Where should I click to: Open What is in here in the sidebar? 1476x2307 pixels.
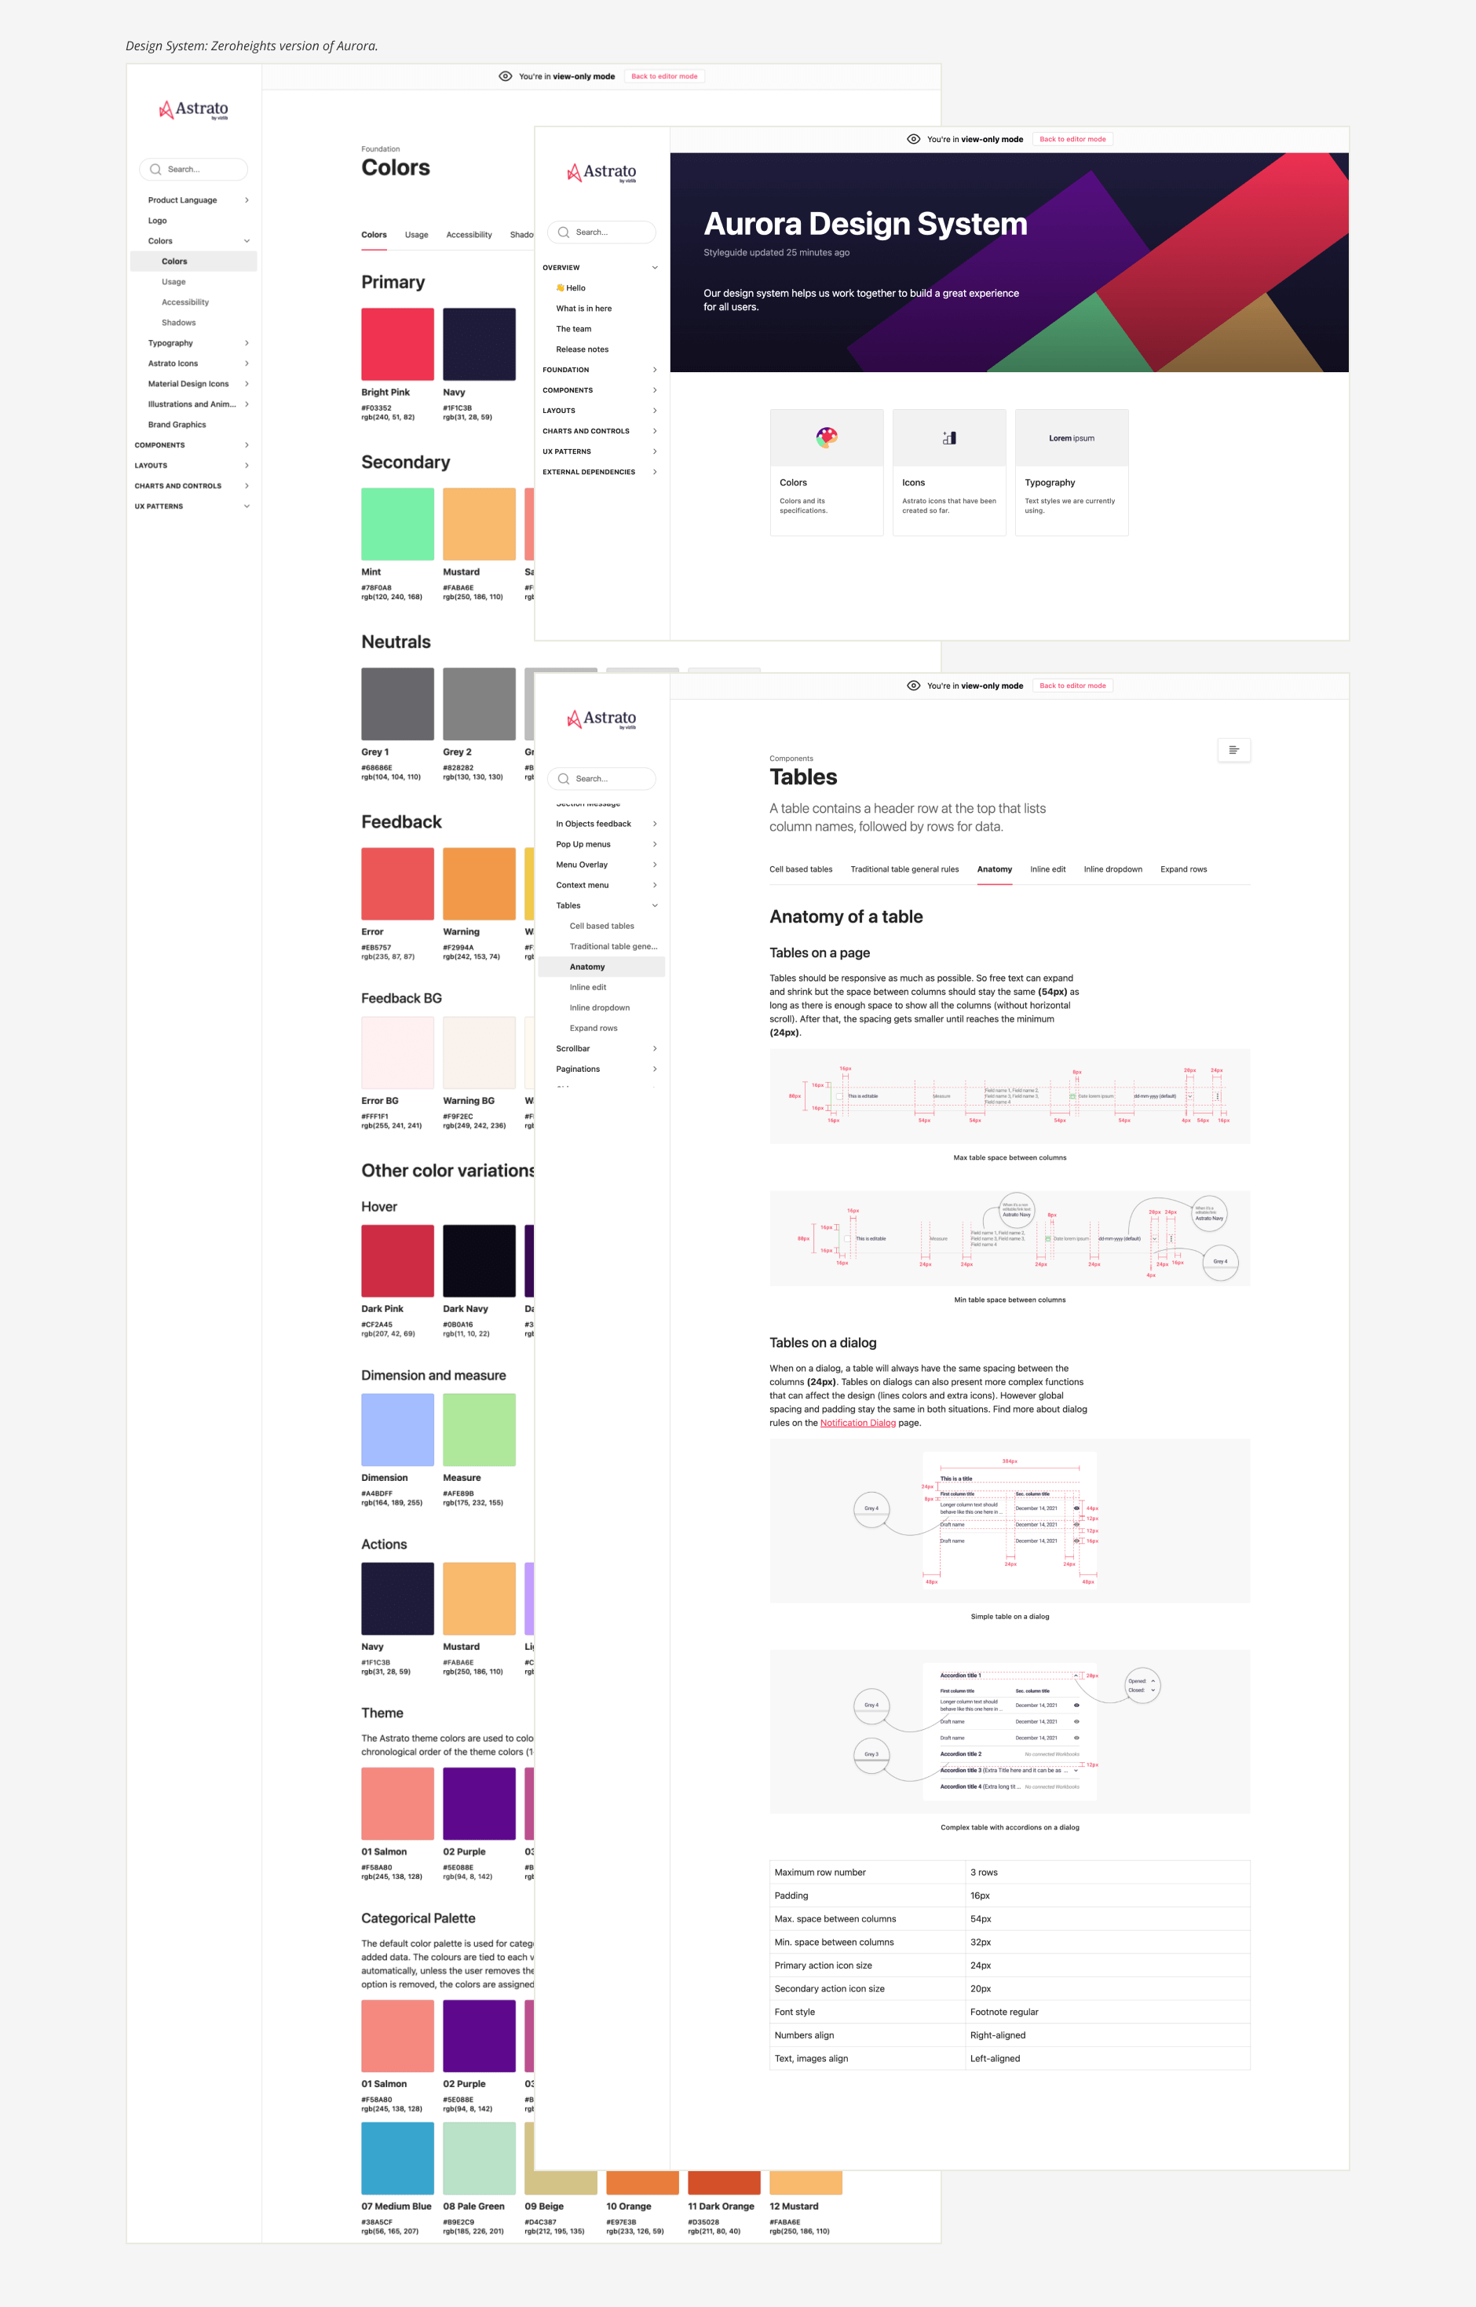pos(583,309)
